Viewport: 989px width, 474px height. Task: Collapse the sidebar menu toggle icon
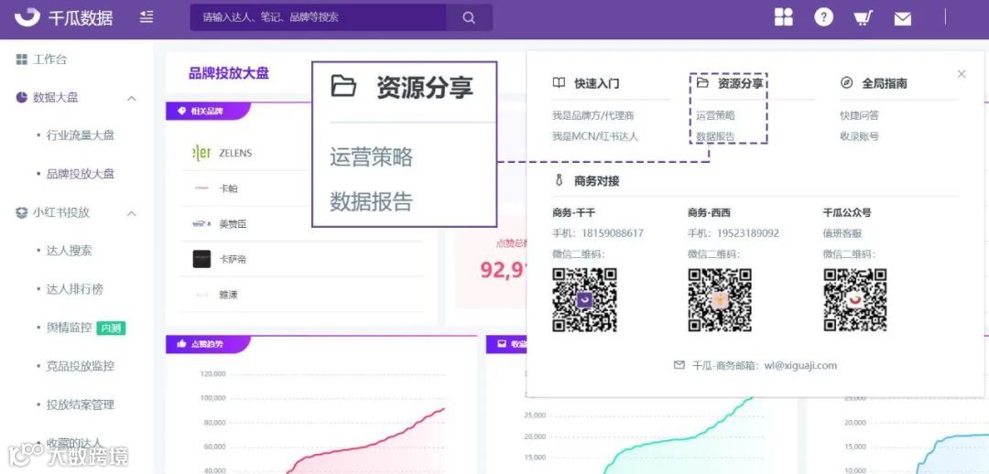[147, 17]
